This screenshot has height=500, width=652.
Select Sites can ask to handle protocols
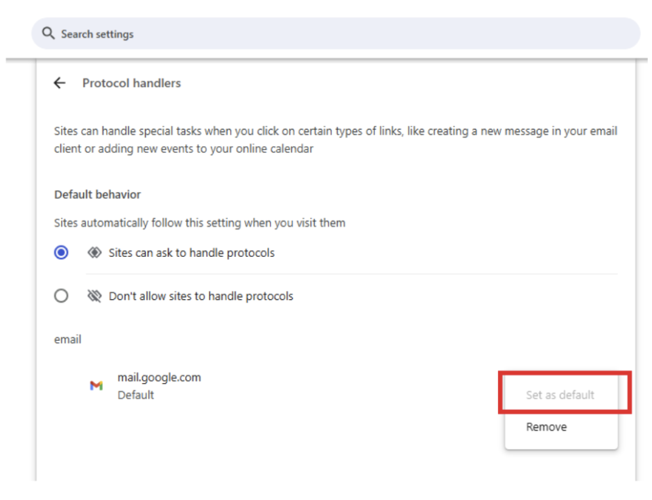click(x=61, y=253)
